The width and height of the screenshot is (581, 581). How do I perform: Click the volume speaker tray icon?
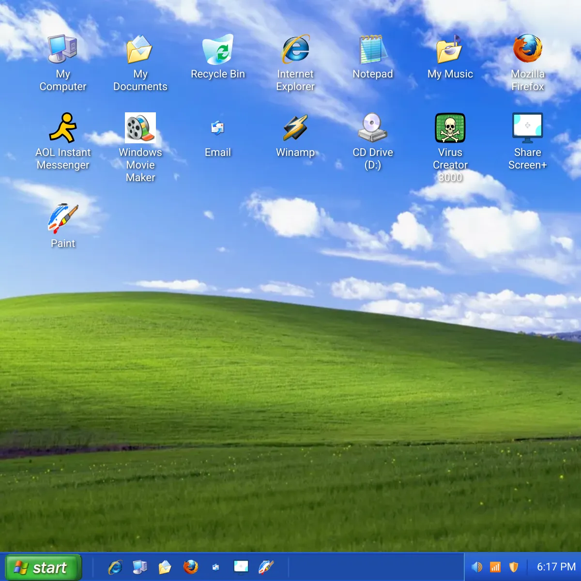click(x=477, y=567)
